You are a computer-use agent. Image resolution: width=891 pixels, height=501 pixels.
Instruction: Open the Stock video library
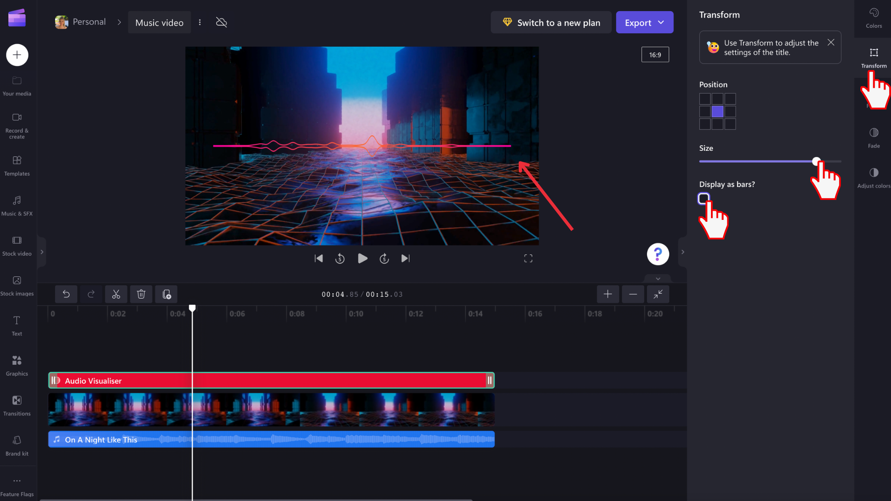point(17,245)
